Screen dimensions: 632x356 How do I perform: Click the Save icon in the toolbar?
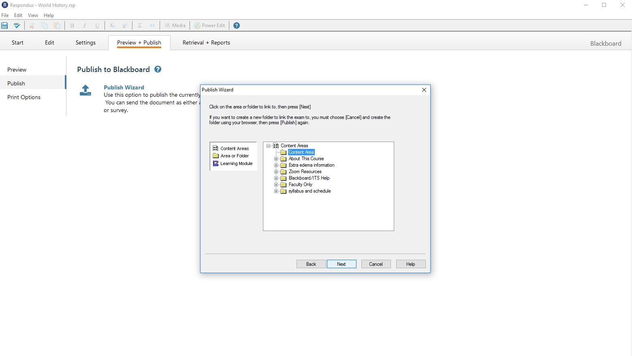coord(4,25)
